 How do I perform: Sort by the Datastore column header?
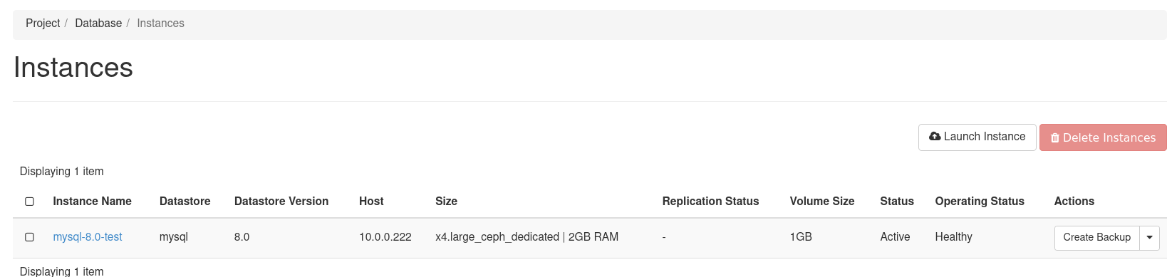pos(185,202)
